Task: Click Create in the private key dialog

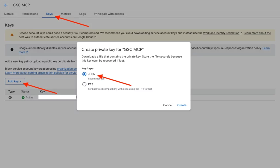Action: (x=182, y=105)
